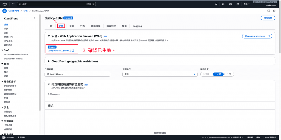Open the notifications bell icon
The image size is (281, 140).
click(223, 4)
